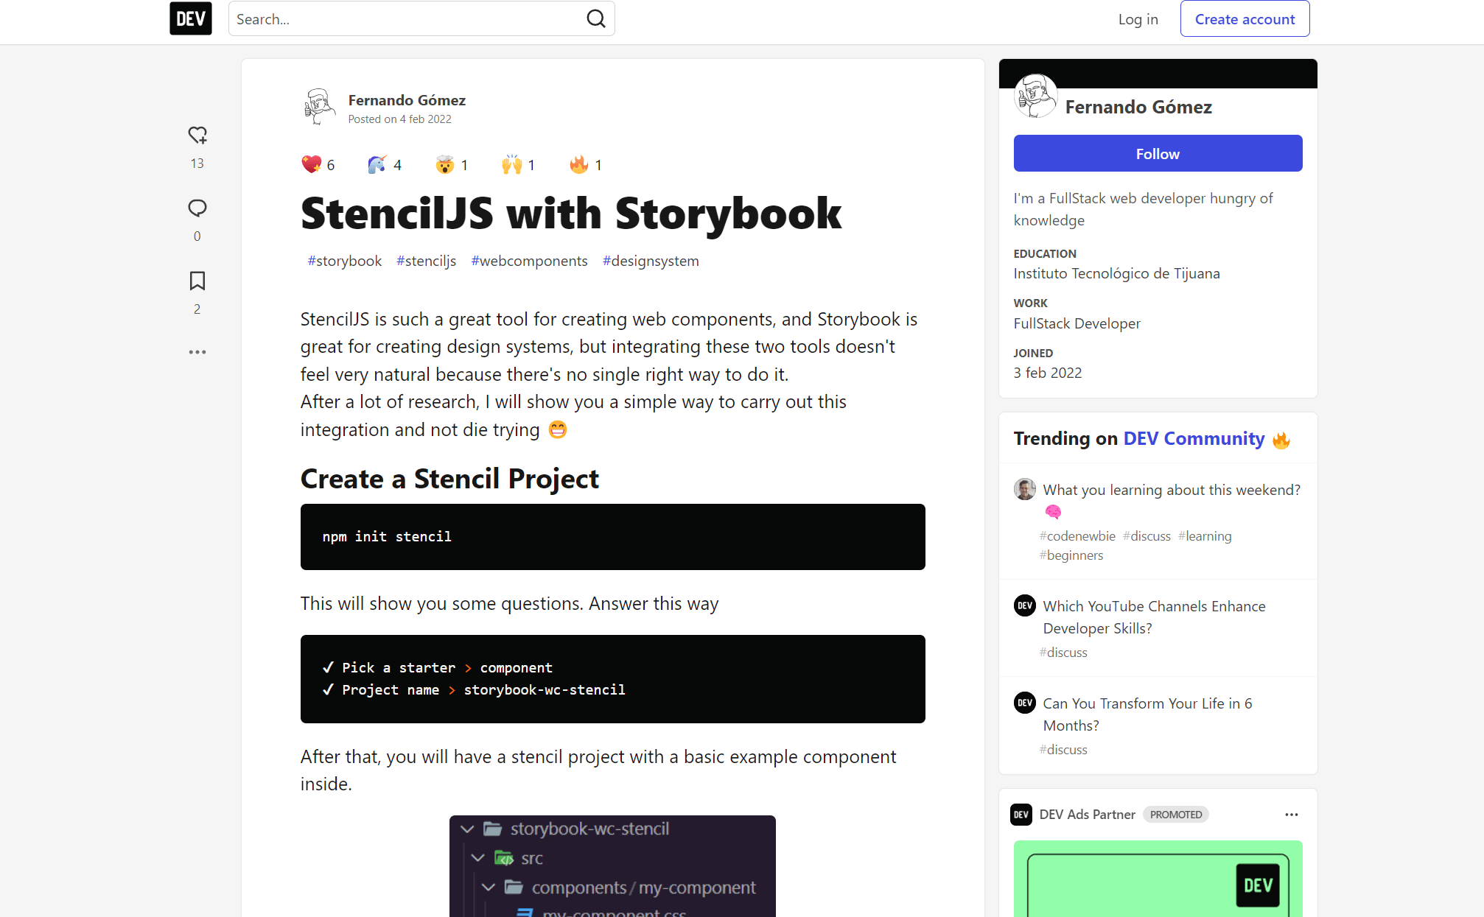Open the Log in page
1484x917 pixels.
tap(1138, 19)
